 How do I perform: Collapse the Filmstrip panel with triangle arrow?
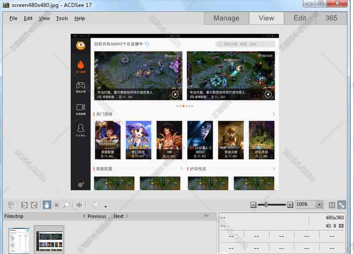206,216
